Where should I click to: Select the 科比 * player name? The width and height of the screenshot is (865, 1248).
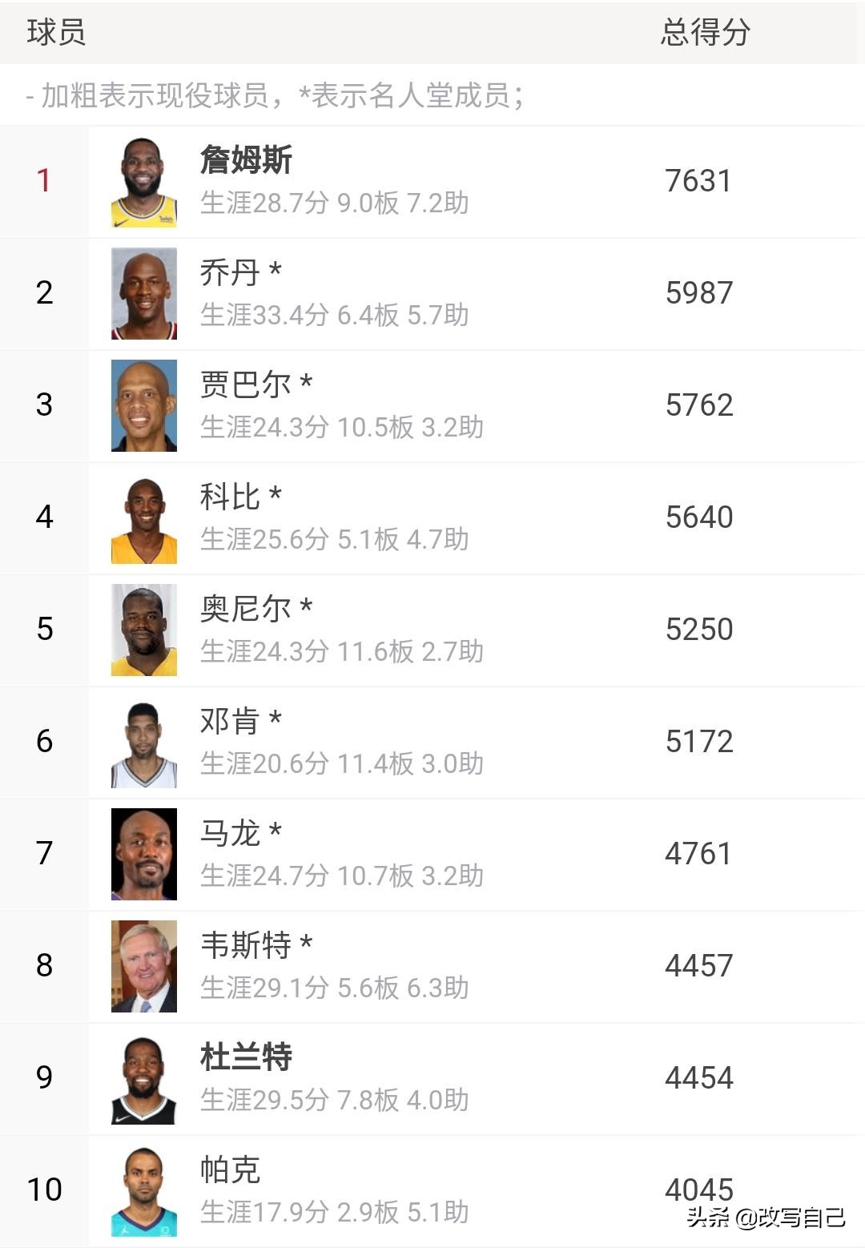coord(240,497)
